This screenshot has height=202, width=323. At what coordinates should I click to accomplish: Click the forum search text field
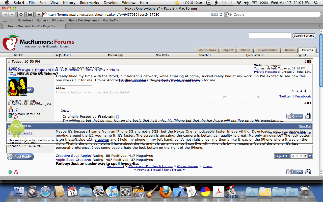pyautogui.click(x=270, y=36)
